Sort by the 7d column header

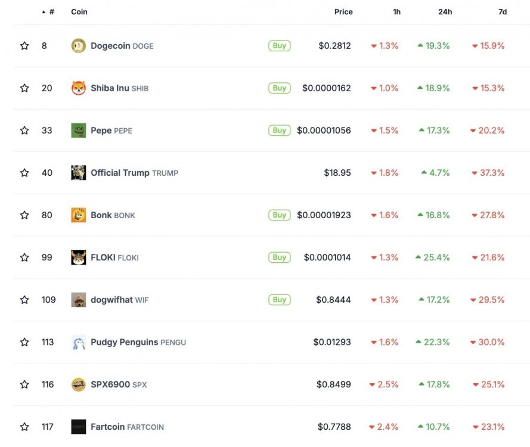point(502,12)
